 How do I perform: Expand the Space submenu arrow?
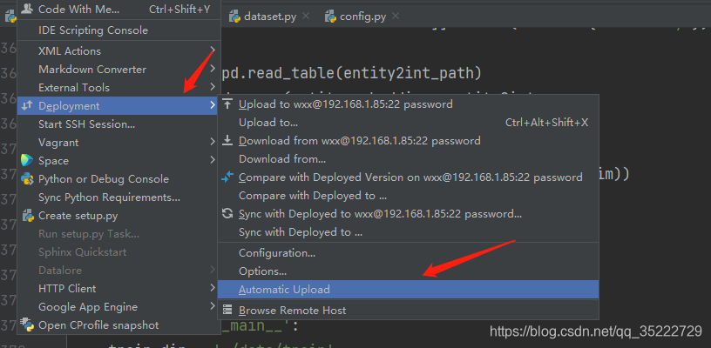click(213, 160)
